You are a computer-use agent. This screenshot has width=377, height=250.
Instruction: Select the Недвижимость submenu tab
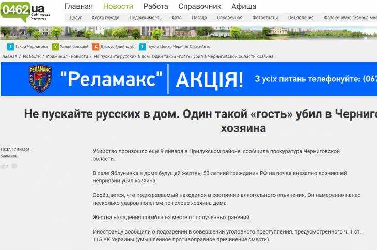point(145,18)
